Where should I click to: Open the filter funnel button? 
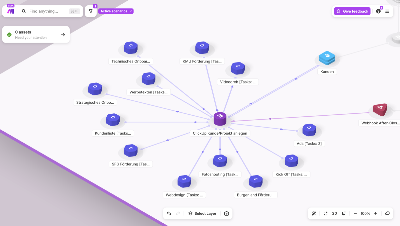point(91,11)
